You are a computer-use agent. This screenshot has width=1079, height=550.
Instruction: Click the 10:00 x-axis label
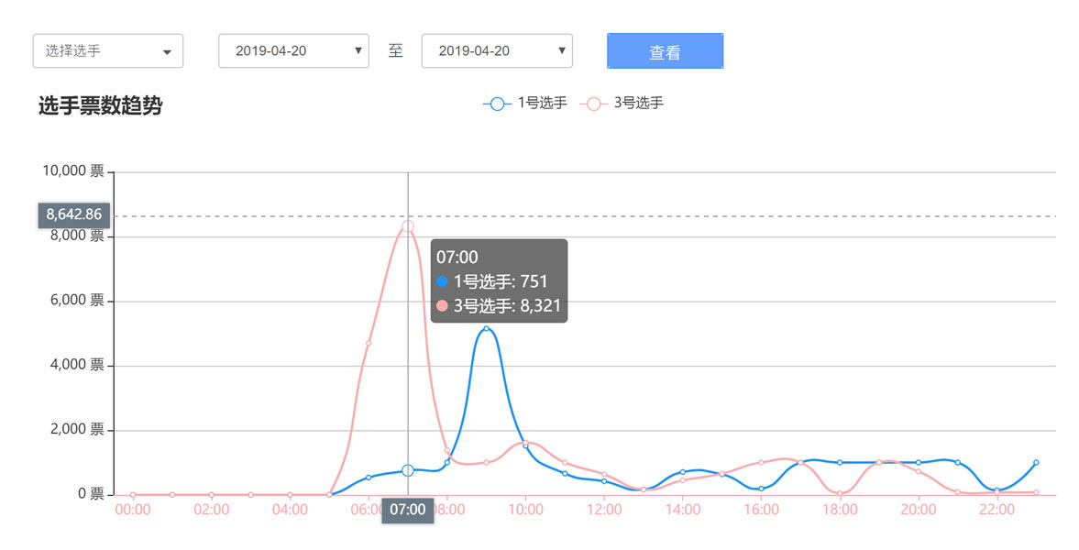tap(525, 510)
